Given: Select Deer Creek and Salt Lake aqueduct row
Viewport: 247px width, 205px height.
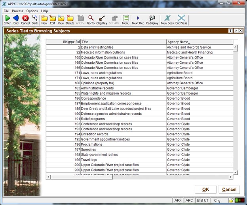Looking at the screenshot, I should 140,109.
